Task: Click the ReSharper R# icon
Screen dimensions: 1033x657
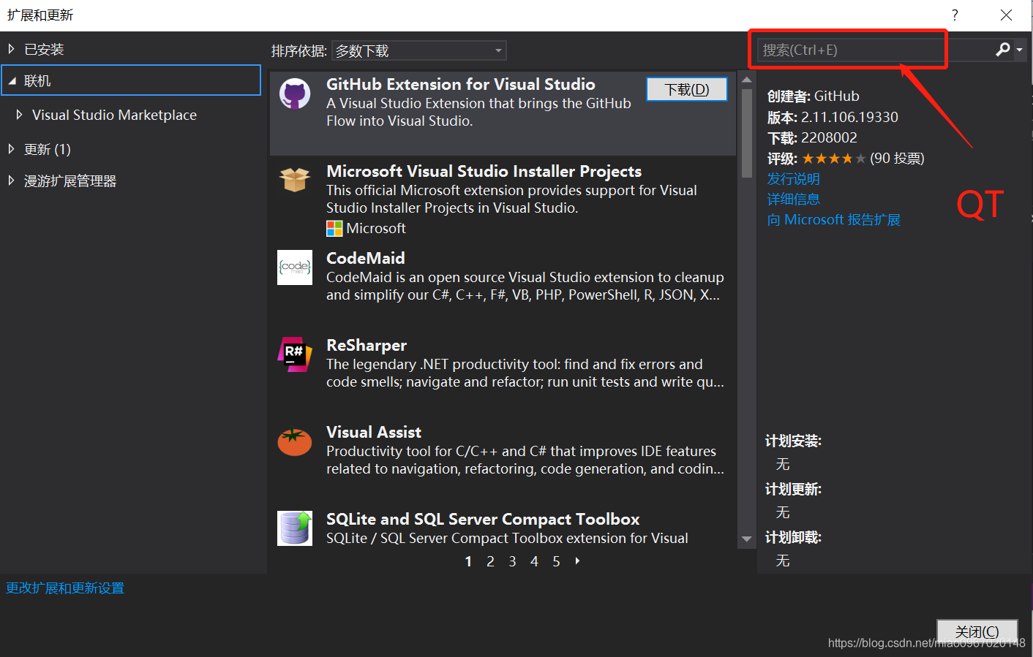Action: (x=295, y=354)
